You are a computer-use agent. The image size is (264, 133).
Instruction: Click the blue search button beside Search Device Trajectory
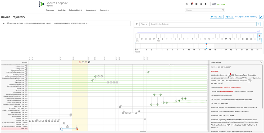click(x=258, y=24)
